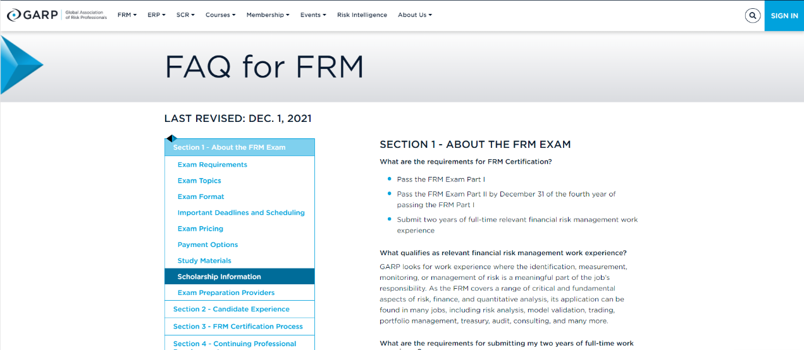Open the About Us menu
Viewport: 804px width, 350px height.
[414, 15]
